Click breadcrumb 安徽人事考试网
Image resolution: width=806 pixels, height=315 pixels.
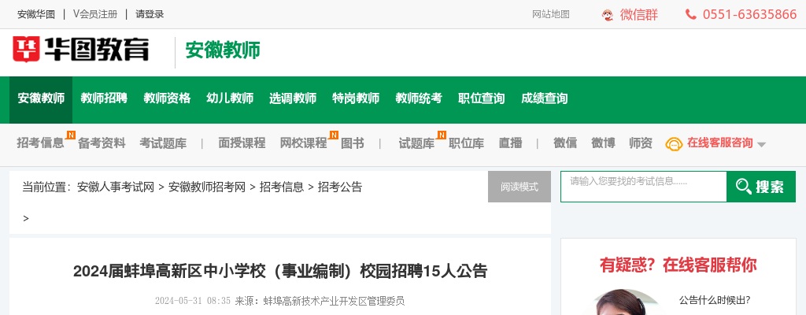(x=116, y=187)
